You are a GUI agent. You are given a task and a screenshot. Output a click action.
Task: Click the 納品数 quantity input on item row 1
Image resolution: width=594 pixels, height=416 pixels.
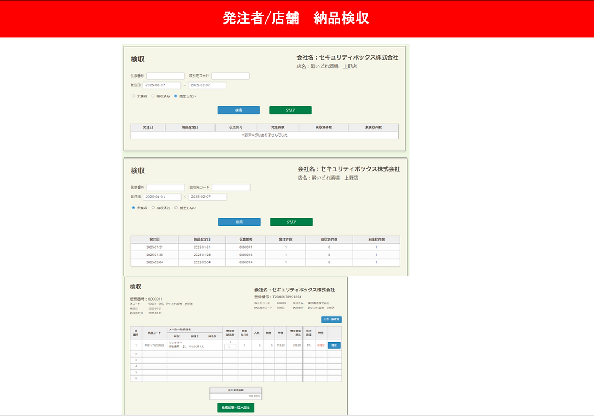click(230, 347)
